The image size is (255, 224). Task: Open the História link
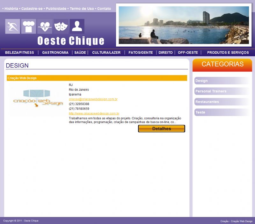click(x=11, y=9)
